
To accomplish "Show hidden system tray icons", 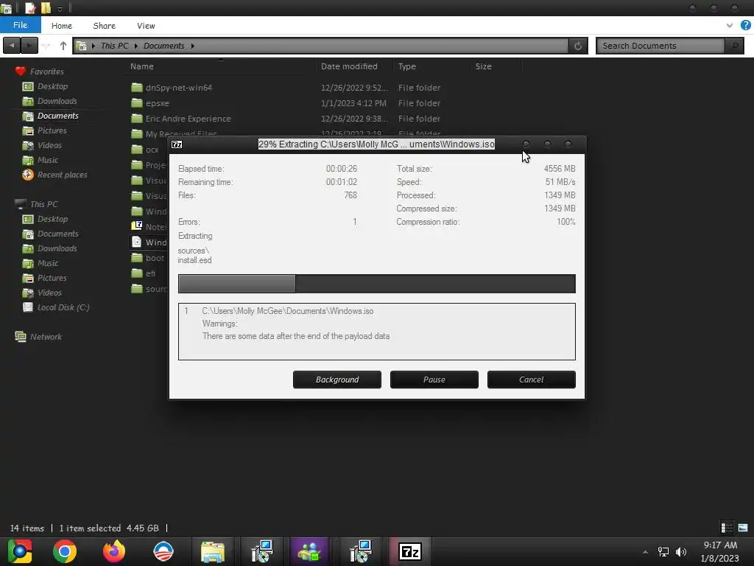I will 645,551.
